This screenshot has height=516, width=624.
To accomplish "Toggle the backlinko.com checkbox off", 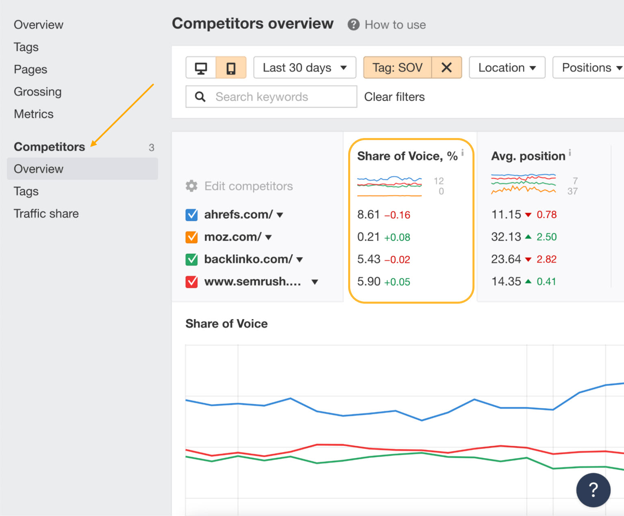I will [x=191, y=259].
